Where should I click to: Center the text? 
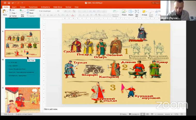coord(84,15)
